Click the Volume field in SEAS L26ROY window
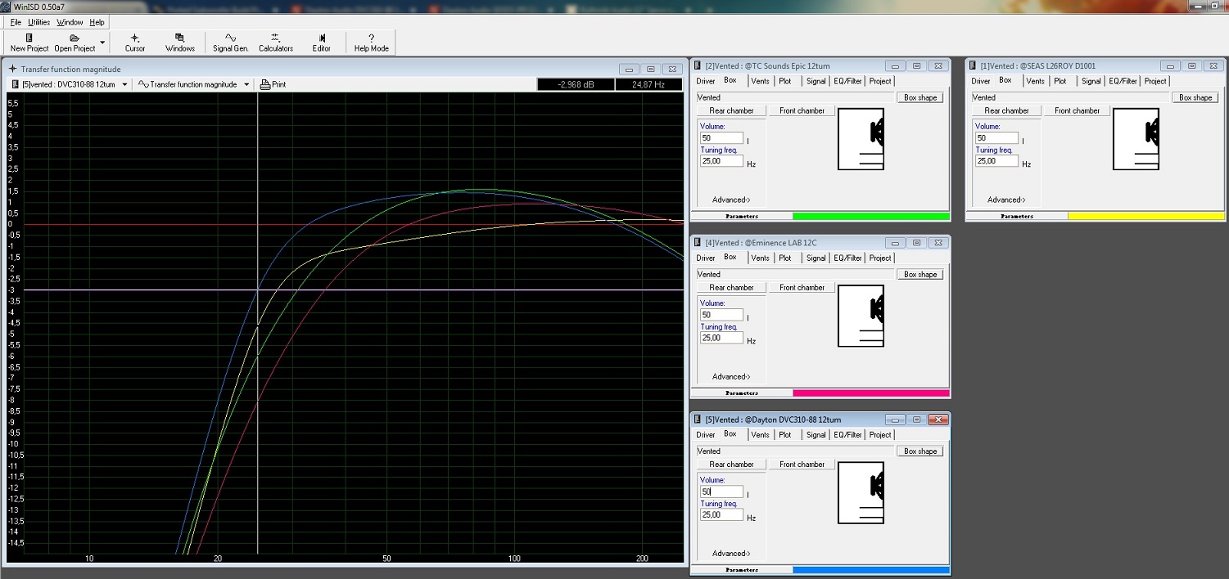The image size is (1229, 579). click(996, 138)
